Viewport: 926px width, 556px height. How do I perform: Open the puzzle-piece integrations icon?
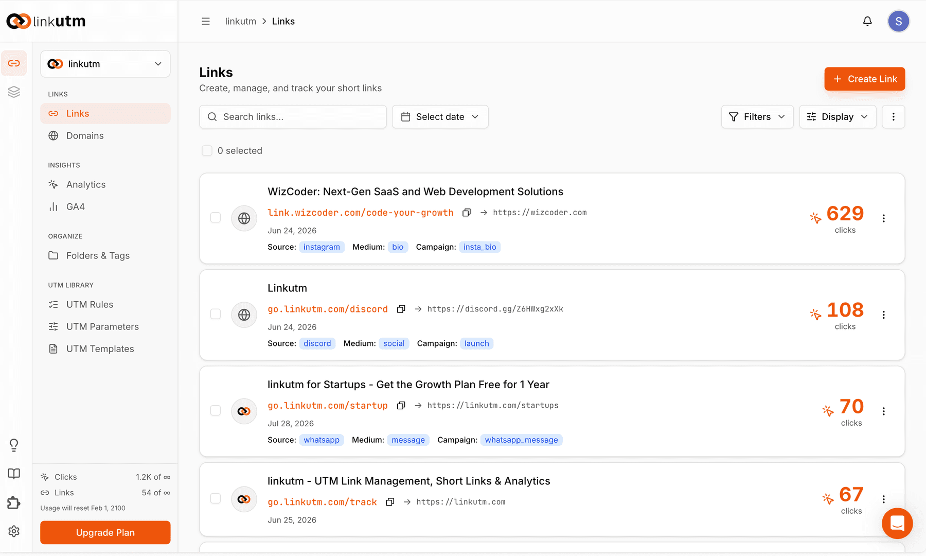14,502
